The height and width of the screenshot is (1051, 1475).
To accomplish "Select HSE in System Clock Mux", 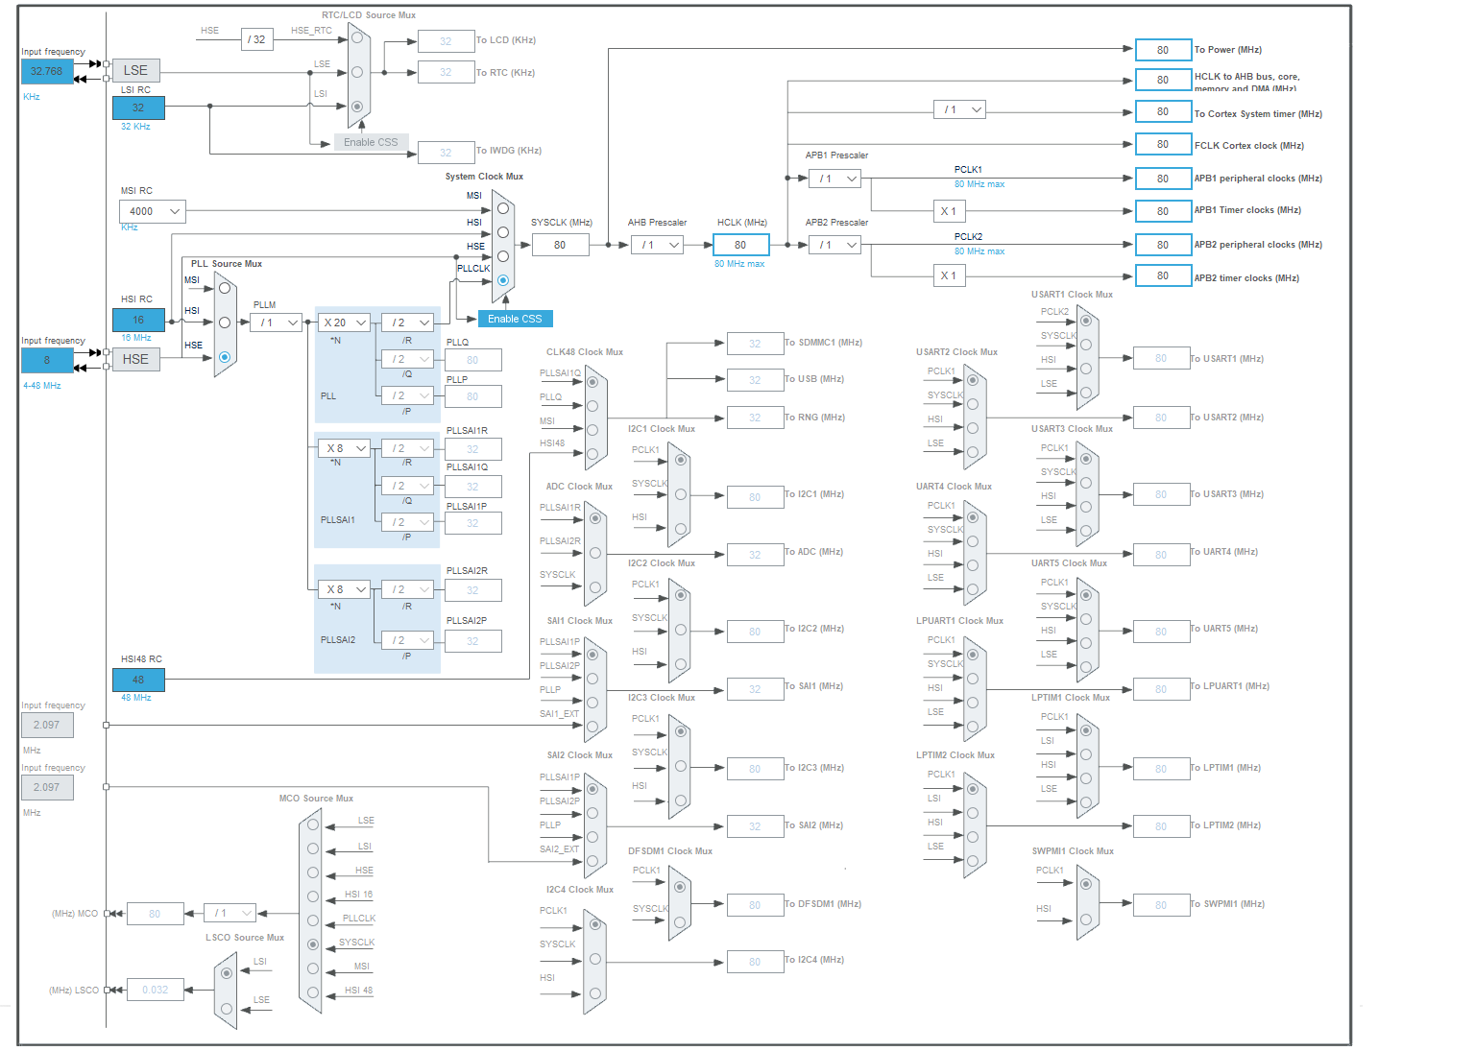I will [x=503, y=256].
